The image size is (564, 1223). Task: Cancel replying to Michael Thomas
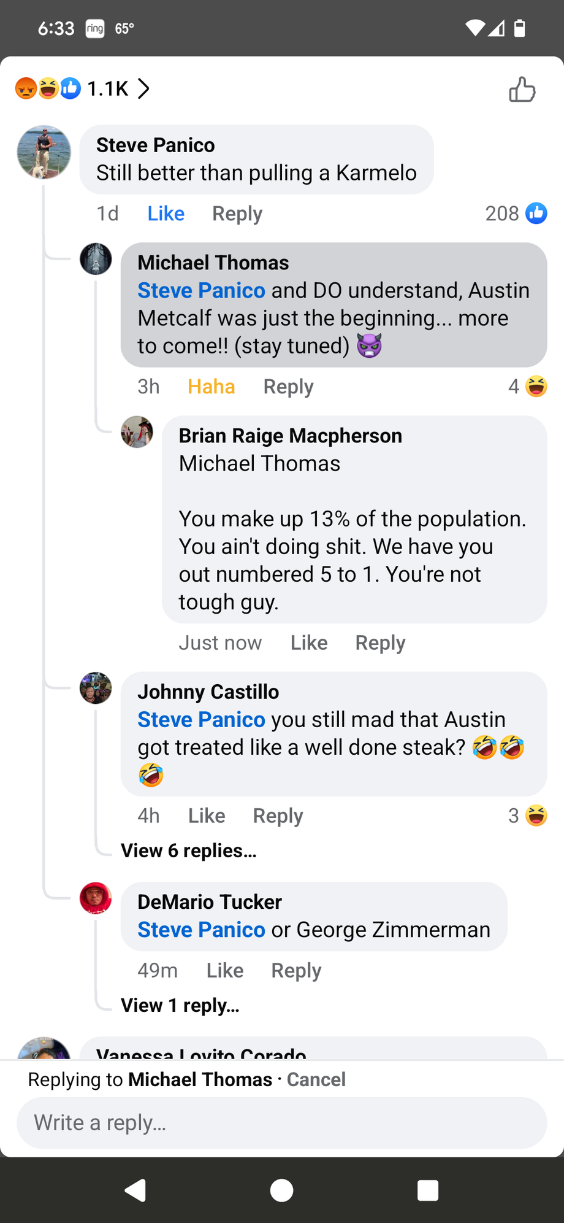coord(316,1079)
